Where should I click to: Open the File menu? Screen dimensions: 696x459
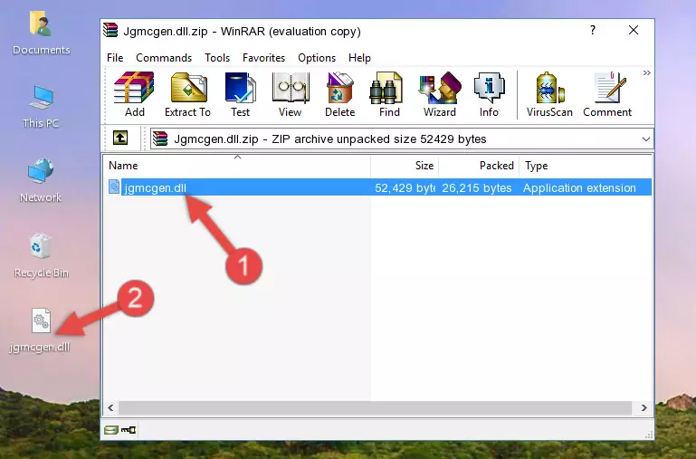[115, 58]
